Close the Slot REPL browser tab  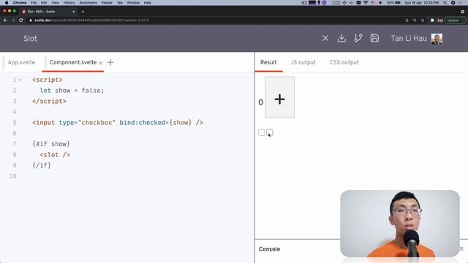coord(73,12)
